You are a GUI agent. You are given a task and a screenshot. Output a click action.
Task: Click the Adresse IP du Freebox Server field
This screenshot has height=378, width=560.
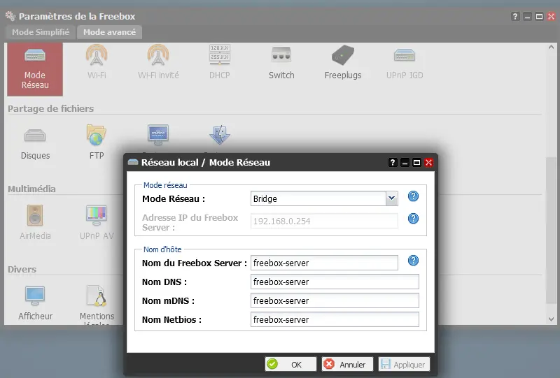pos(324,221)
